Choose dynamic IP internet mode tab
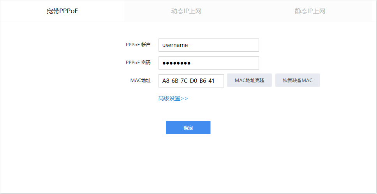 tap(186, 11)
